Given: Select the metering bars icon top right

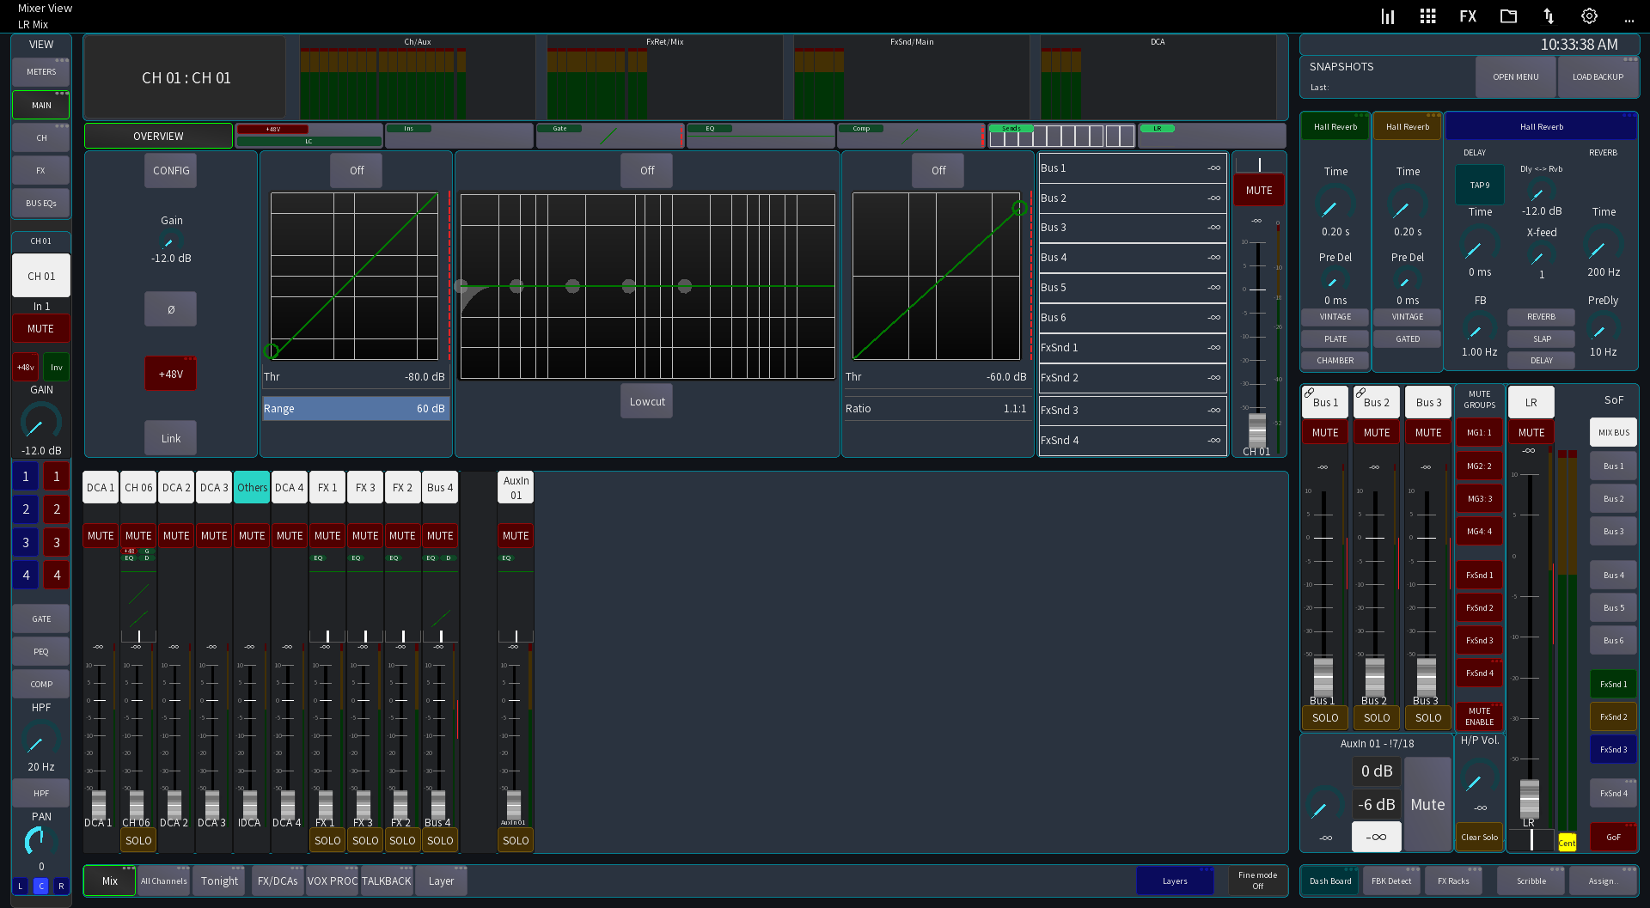Looking at the screenshot, I should pyautogui.click(x=1387, y=15).
